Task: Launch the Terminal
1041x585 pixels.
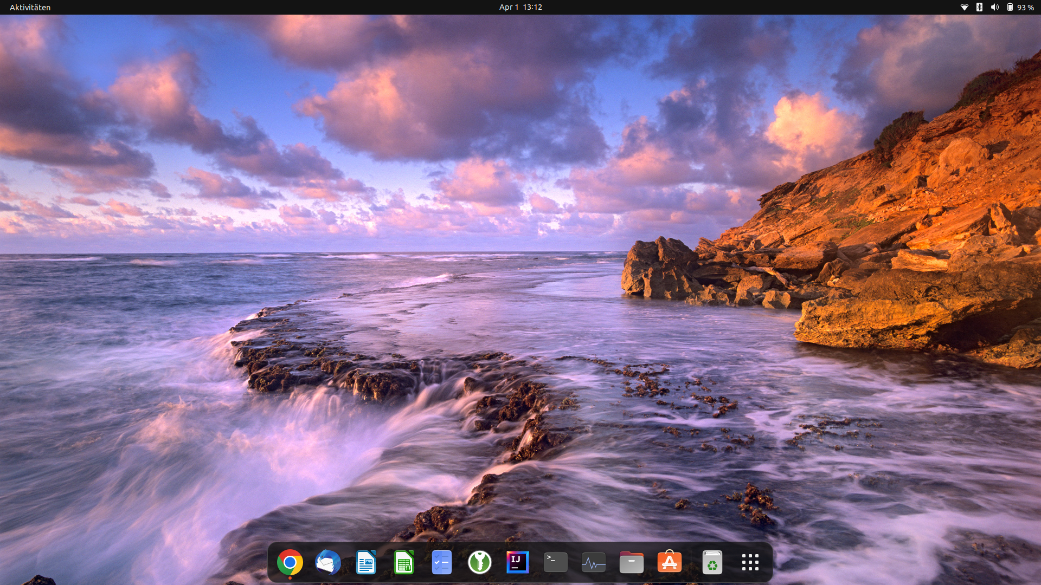Action: [556, 562]
